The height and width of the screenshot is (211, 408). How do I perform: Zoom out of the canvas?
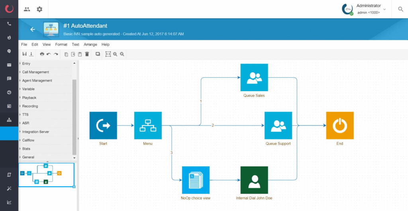(x=122, y=54)
